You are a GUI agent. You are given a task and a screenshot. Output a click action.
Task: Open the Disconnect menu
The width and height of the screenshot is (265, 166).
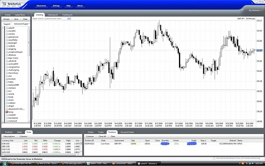[41, 6]
